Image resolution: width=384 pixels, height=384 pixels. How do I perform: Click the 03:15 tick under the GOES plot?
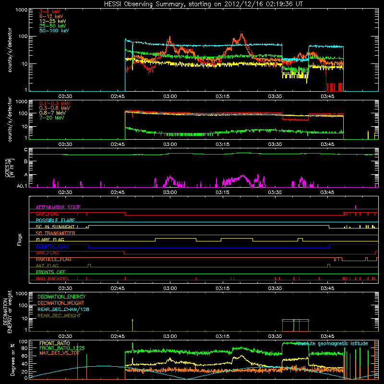coord(222,192)
